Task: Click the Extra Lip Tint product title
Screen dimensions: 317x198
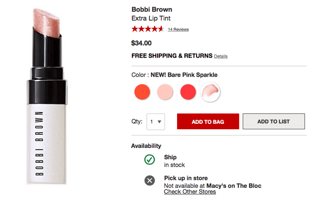Action: (151, 19)
